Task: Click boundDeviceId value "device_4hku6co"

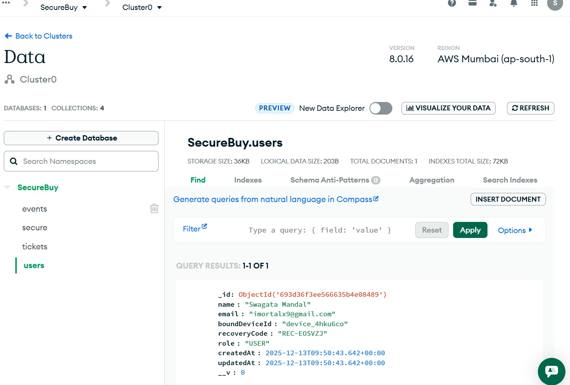Action: [315, 324]
